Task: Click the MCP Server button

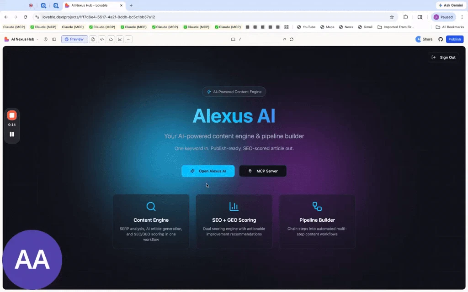Action: (x=263, y=171)
